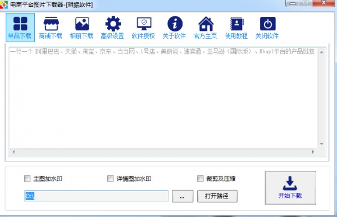The width and height of the screenshot is (337, 217).
Task: Close the window with the red X
Action: tap(324, 3)
